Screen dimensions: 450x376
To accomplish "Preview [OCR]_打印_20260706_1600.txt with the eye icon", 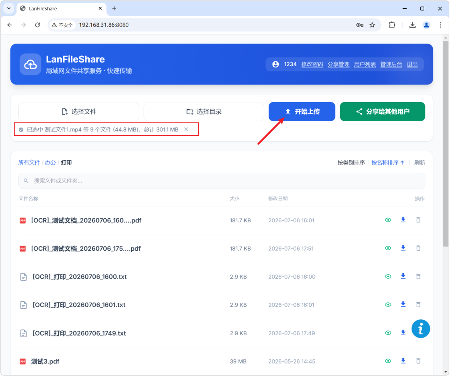I will coord(388,276).
